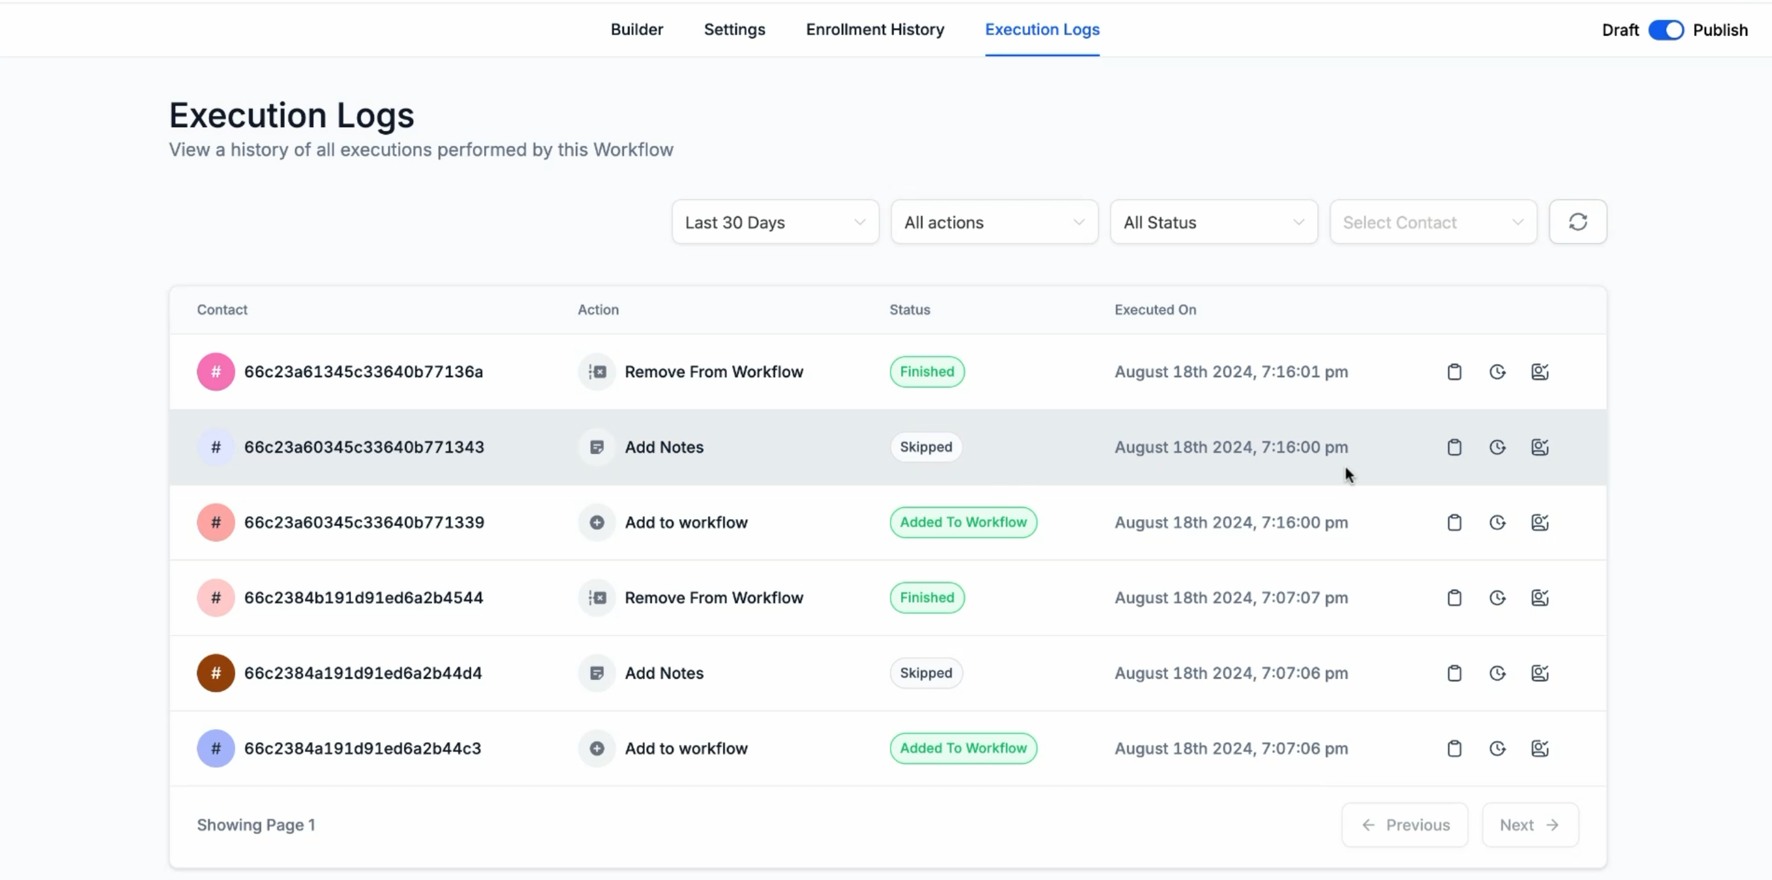1772x880 pixels.
Task: Open the All Status dropdown
Action: (1214, 222)
